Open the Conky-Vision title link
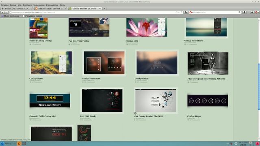260x146 pixels. 142,78
